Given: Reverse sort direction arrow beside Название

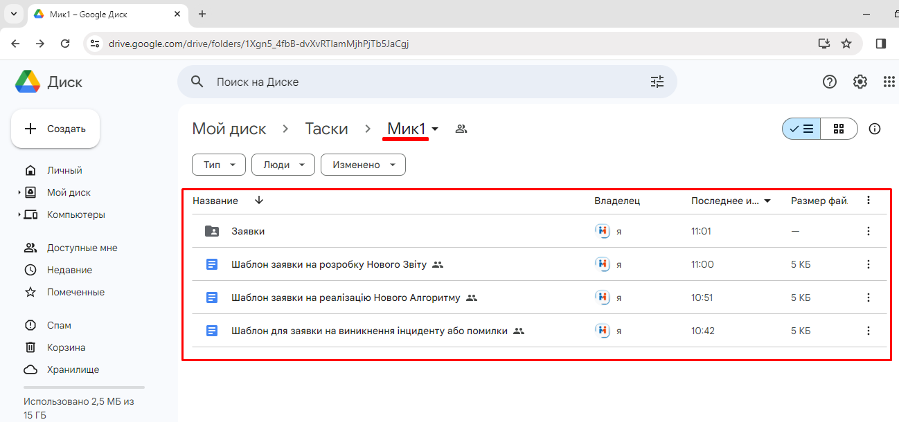Looking at the screenshot, I should point(259,201).
